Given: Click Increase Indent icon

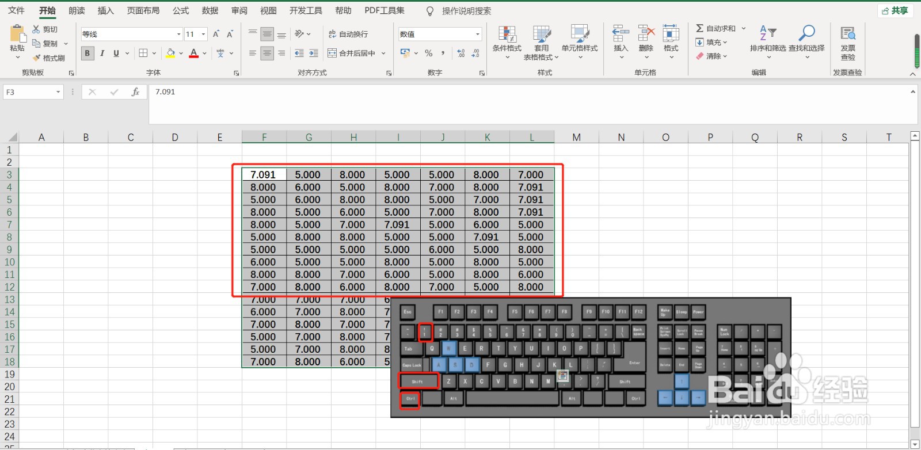Looking at the screenshot, I should (314, 54).
